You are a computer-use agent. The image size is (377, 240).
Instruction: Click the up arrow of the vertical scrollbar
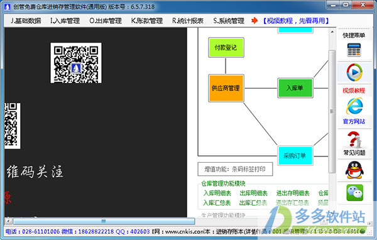(x=332, y=32)
